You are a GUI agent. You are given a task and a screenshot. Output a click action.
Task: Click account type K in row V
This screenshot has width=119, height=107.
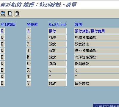click(2, 83)
